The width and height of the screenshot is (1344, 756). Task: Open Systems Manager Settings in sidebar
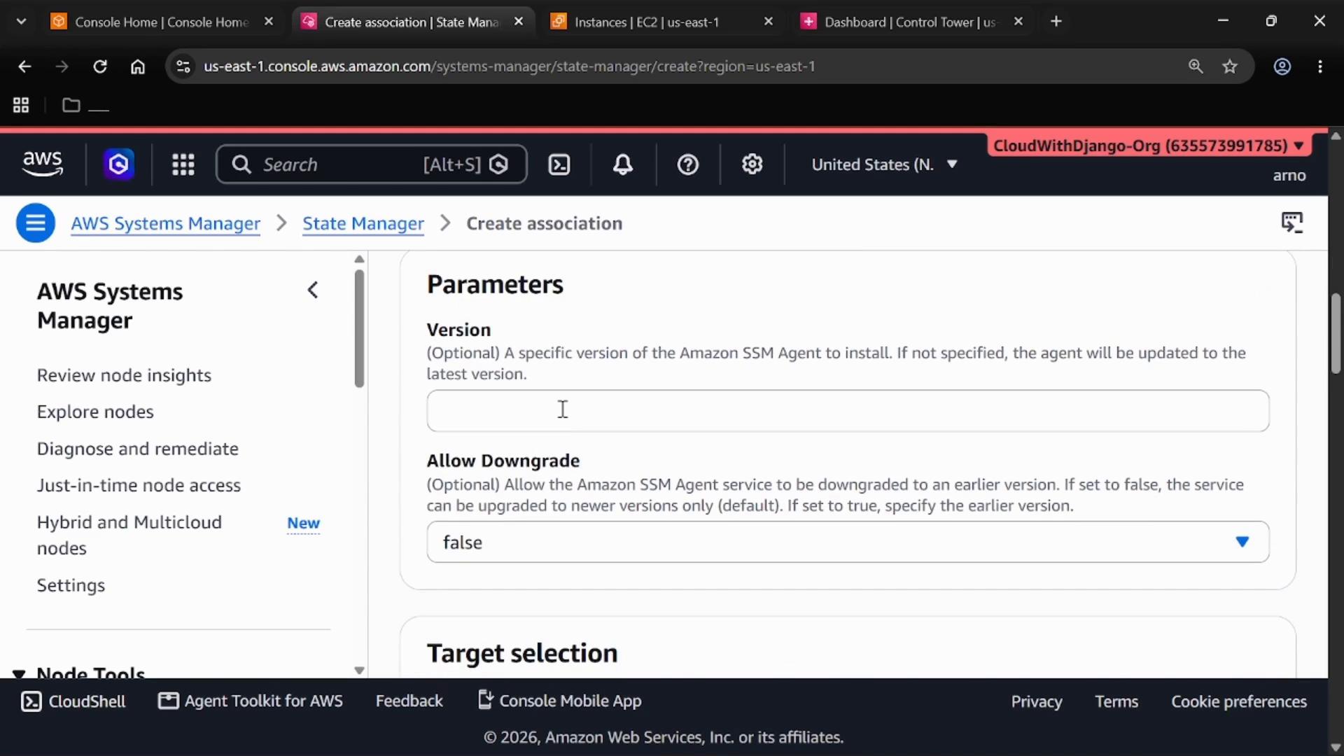point(71,585)
